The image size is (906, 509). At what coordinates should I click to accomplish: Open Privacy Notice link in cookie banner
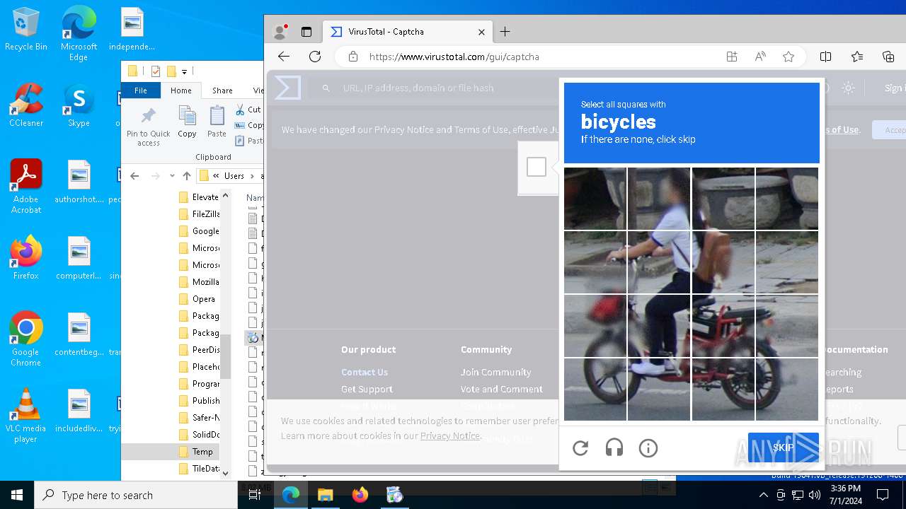(450, 435)
